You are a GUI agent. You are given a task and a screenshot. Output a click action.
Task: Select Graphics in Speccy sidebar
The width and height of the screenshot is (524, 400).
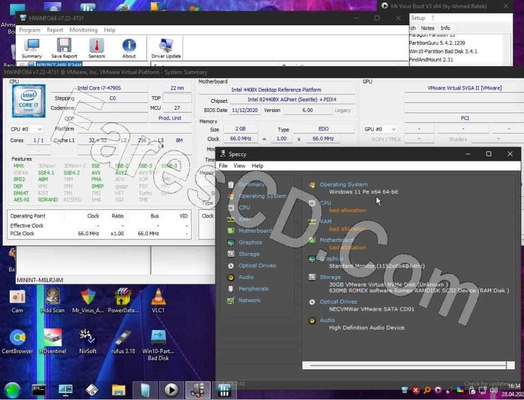(x=250, y=243)
